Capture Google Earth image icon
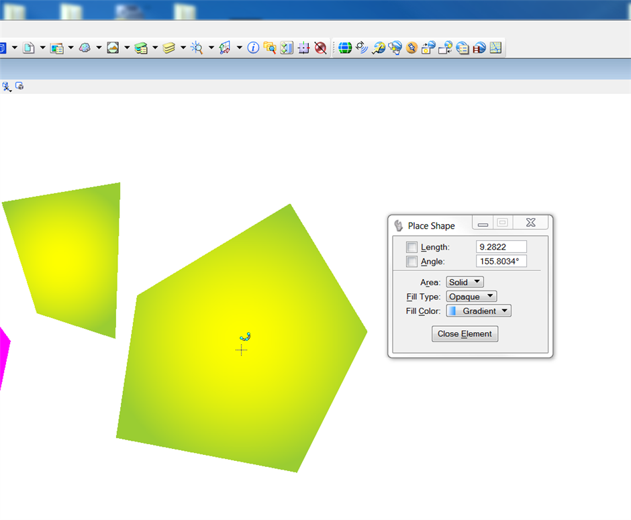 395,48
